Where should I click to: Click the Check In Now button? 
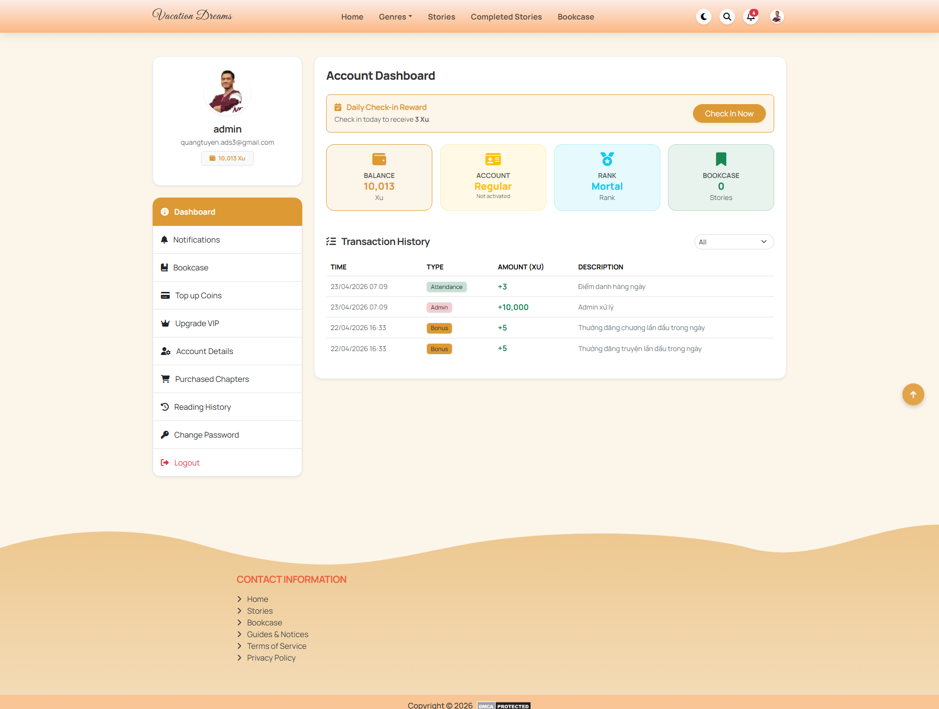point(729,113)
